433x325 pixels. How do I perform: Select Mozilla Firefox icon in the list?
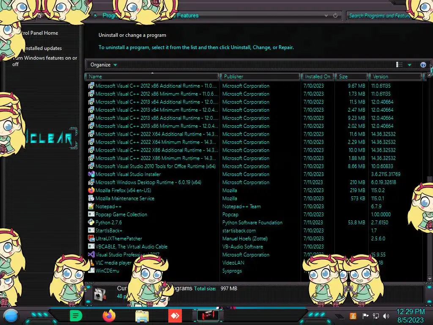click(x=91, y=190)
